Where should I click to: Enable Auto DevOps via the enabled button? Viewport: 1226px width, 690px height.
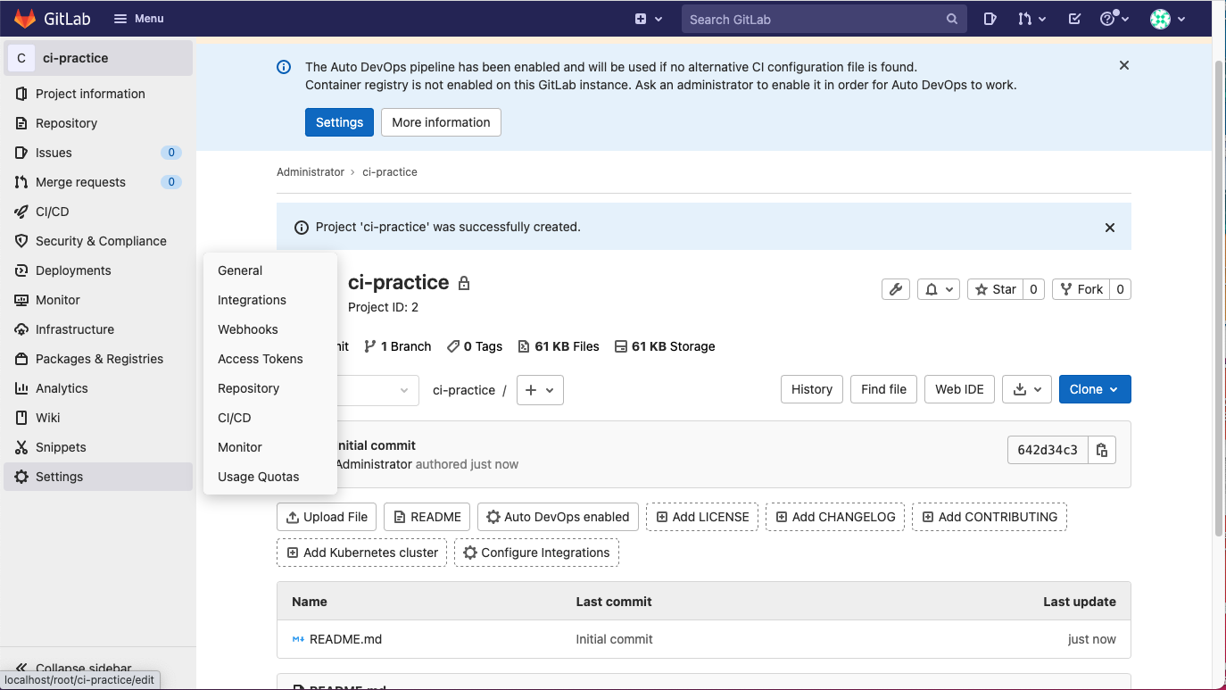click(x=557, y=516)
